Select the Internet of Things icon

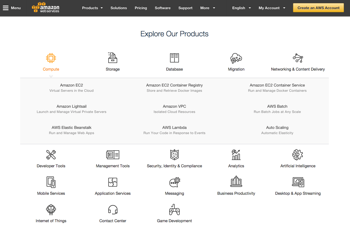click(51, 209)
